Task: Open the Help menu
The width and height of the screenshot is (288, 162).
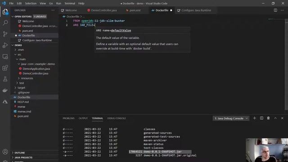Action: 81,3
